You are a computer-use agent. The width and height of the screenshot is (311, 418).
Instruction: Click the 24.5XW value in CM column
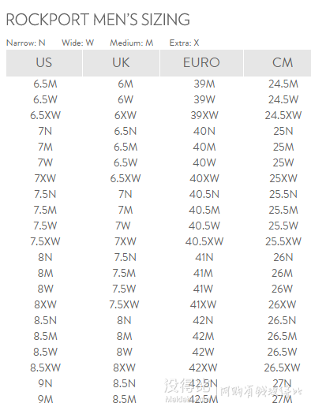click(283, 115)
